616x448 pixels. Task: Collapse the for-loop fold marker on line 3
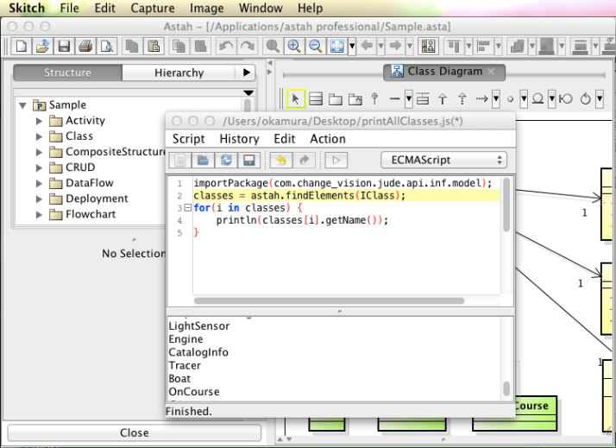[x=188, y=207]
